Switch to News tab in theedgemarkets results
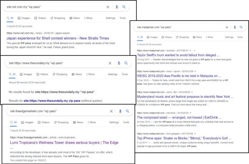This screenshot has height=164, width=249. click(75, 122)
